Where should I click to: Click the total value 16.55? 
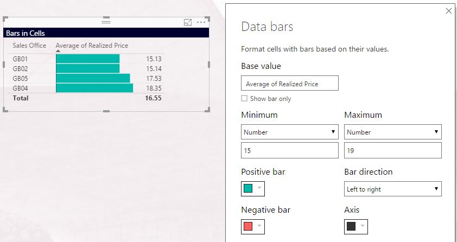153,98
